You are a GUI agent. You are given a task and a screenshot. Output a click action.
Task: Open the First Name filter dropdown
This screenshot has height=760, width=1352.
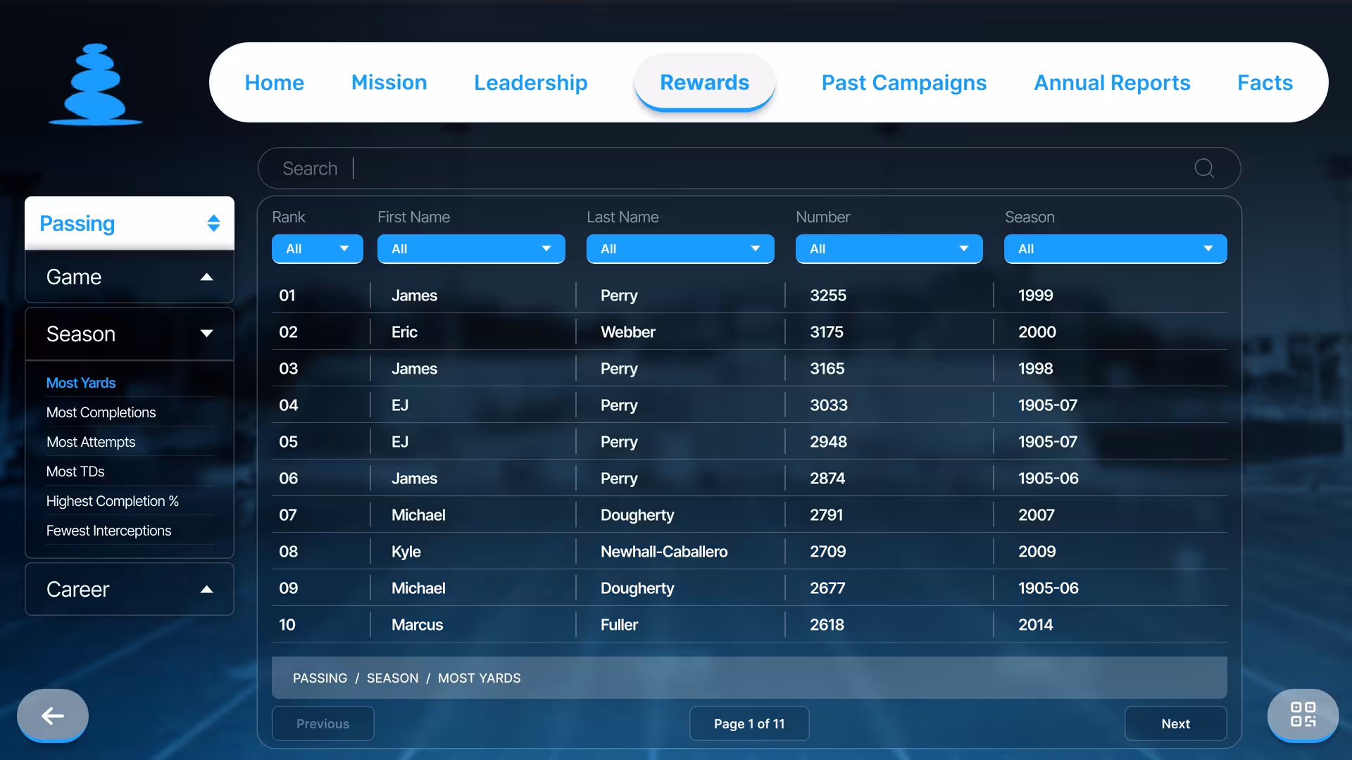470,248
